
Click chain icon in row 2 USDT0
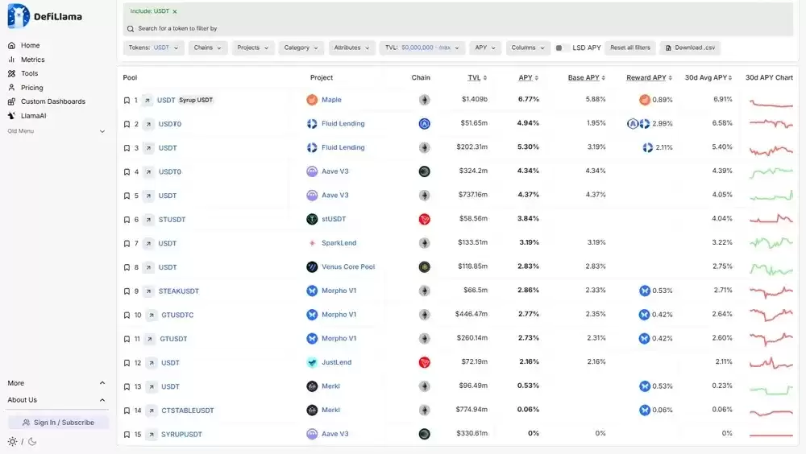click(424, 124)
